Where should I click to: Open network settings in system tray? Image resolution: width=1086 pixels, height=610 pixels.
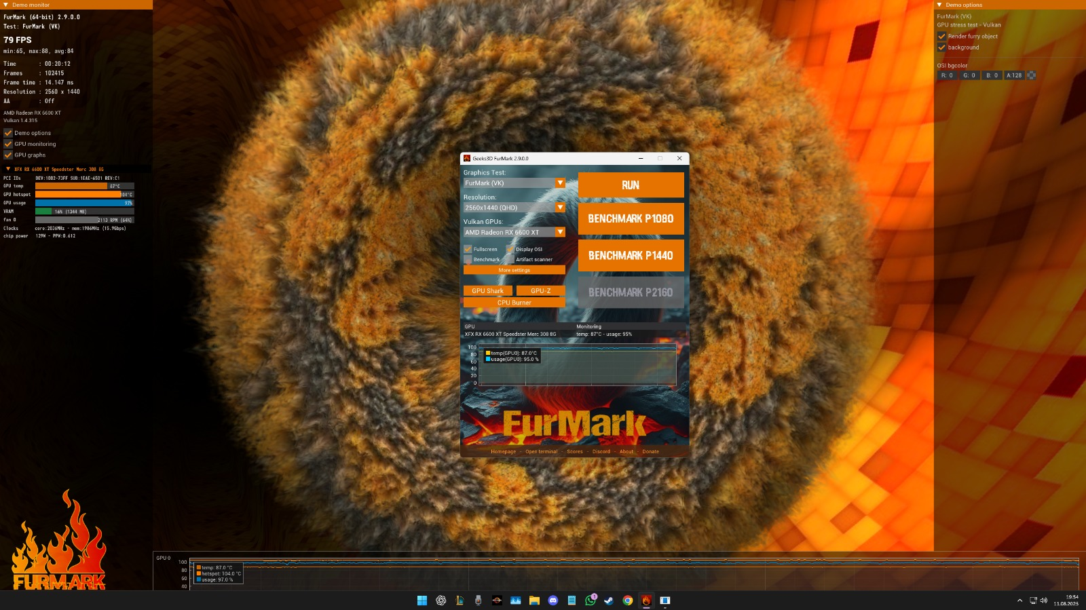click(x=1033, y=601)
